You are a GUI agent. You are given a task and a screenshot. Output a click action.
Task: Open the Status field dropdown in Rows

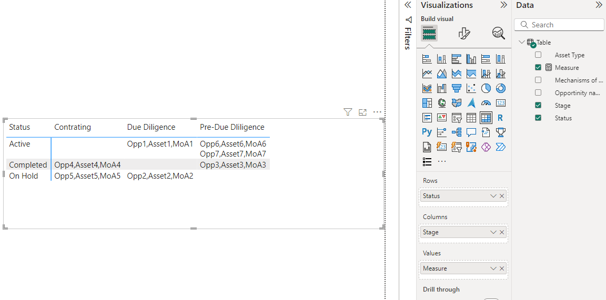click(493, 196)
